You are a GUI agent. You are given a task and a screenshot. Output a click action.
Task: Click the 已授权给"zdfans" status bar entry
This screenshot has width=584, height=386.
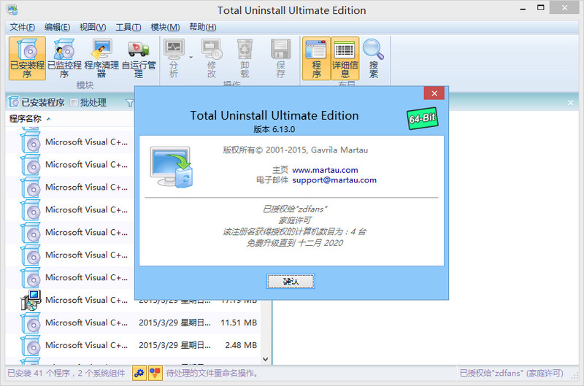pos(511,373)
